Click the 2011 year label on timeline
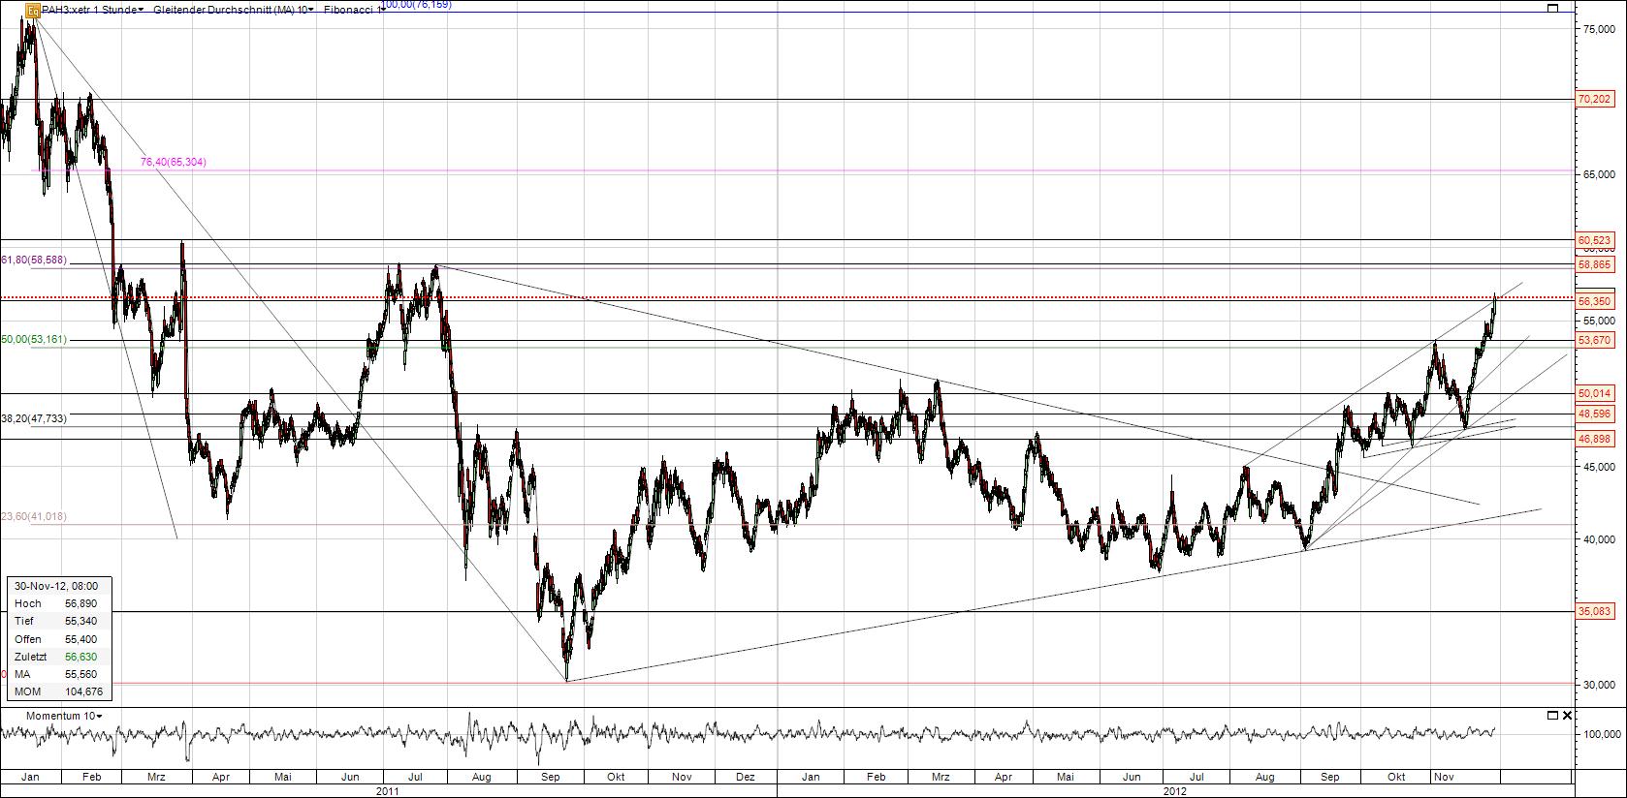 point(387,790)
